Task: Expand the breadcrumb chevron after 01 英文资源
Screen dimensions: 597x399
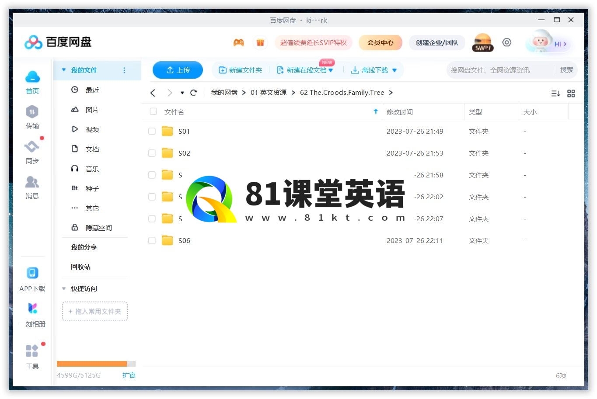Action: click(x=293, y=93)
